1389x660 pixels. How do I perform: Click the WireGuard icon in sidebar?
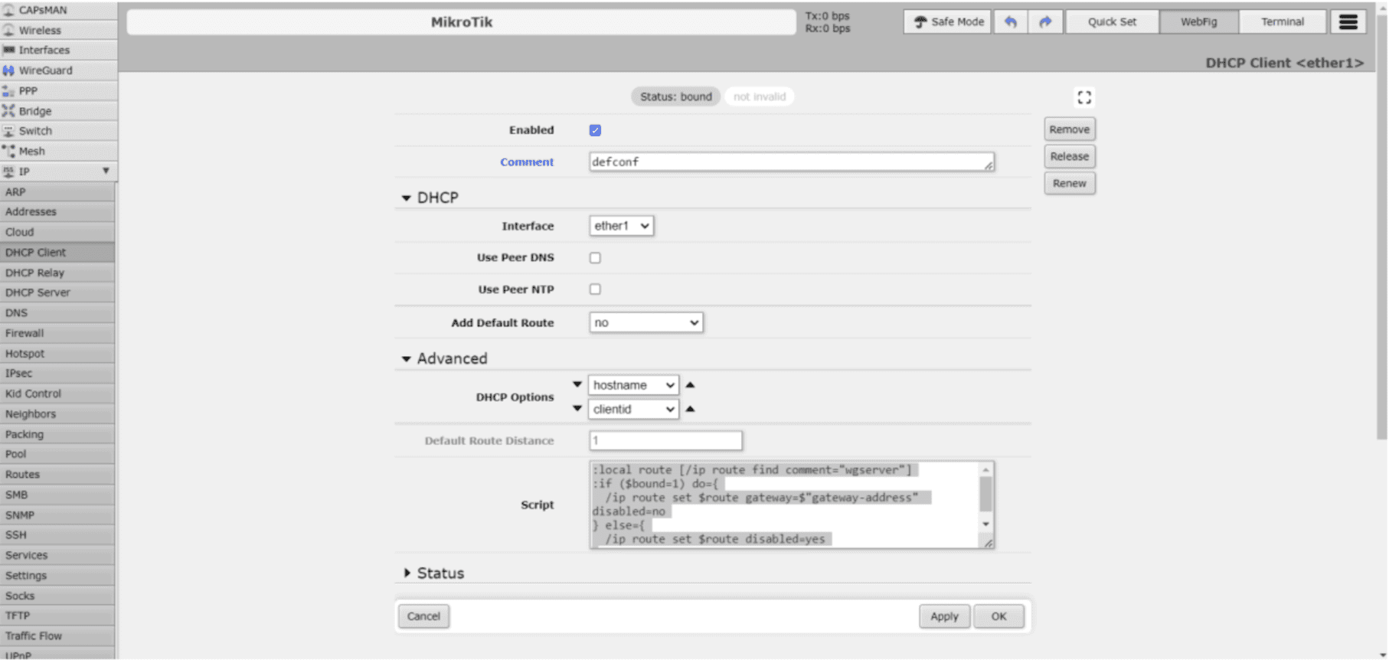tap(8, 70)
